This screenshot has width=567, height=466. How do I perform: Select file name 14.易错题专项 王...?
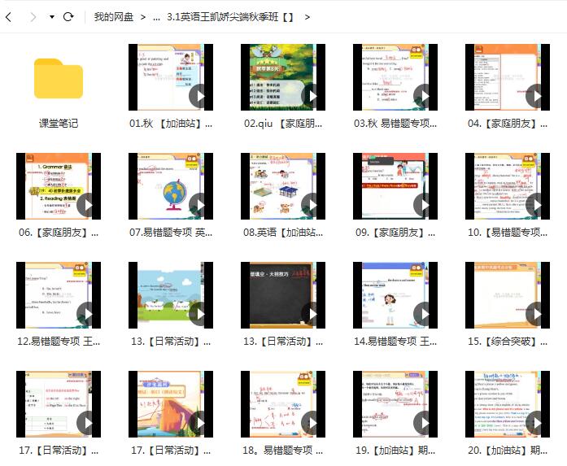click(395, 342)
